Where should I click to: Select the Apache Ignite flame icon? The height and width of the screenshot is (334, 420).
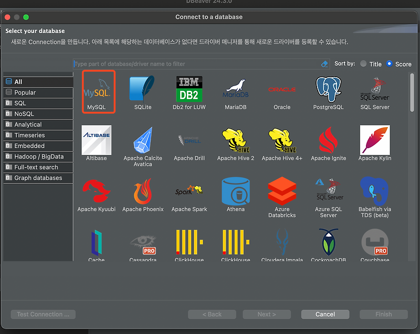coord(329,141)
